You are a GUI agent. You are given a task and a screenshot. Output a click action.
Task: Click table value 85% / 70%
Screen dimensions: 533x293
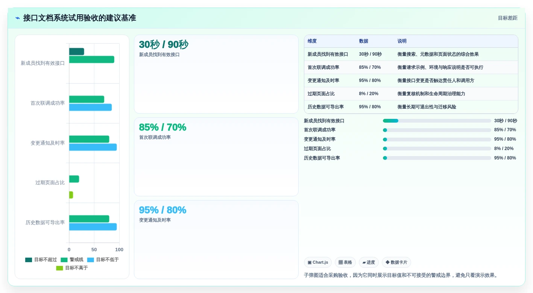(370, 68)
